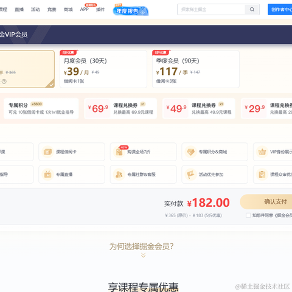
Task: Click the 专属直播 TV icon
Action: click(48, 174)
